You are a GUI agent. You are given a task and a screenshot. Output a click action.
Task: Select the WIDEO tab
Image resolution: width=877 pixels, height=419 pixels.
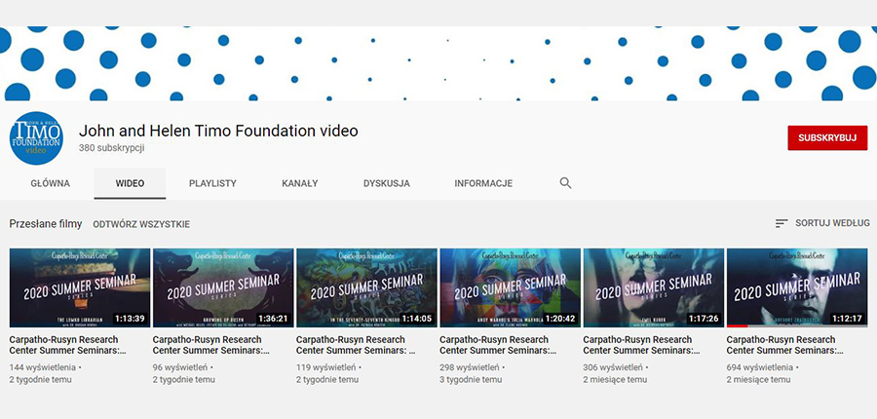130,183
